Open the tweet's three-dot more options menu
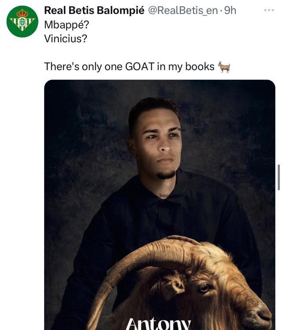The image size is (282, 330). coord(269,10)
